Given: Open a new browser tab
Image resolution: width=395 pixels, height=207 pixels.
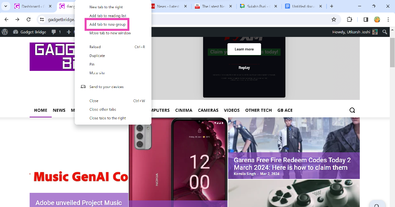Looking at the screenshot, I should pyautogui.click(x=331, y=6).
